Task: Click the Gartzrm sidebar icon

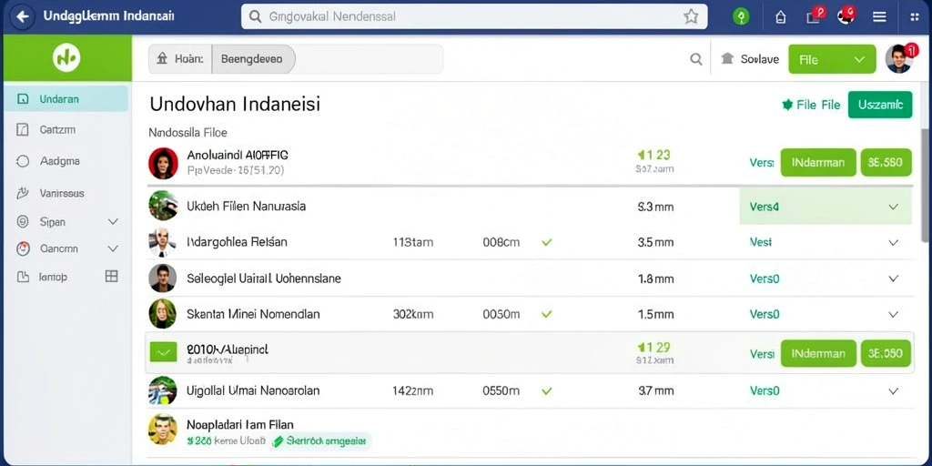Action: [x=23, y=129]
